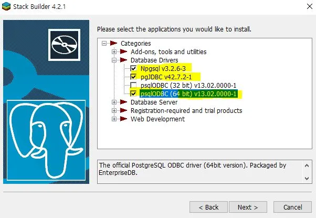Screen dimensions: 316x218
Task: Proceed with the Next button
Action: [x=248, y=207]
